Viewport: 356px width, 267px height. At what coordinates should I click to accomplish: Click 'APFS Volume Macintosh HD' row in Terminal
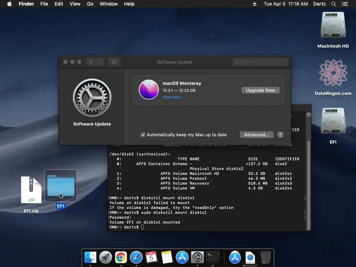pyautogui.click(x=204, y=173)
